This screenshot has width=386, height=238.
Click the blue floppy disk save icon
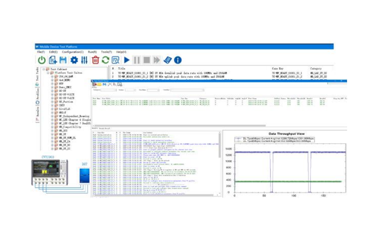pyautogui.click(x=64, y=60)
